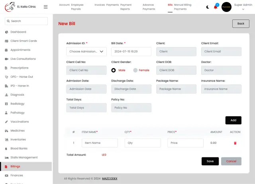This screenshot has width=255, height=184.
Task: Open the Advance Payments tab
Action: 149,7
